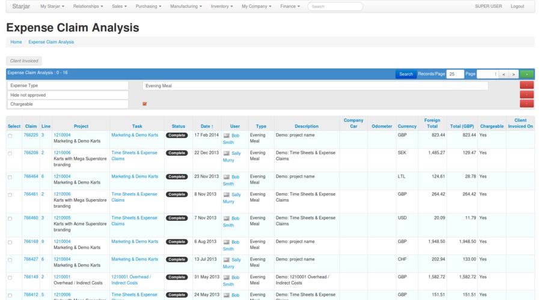
Task: Click user icon for claim 766208
Action: [227, 153]
